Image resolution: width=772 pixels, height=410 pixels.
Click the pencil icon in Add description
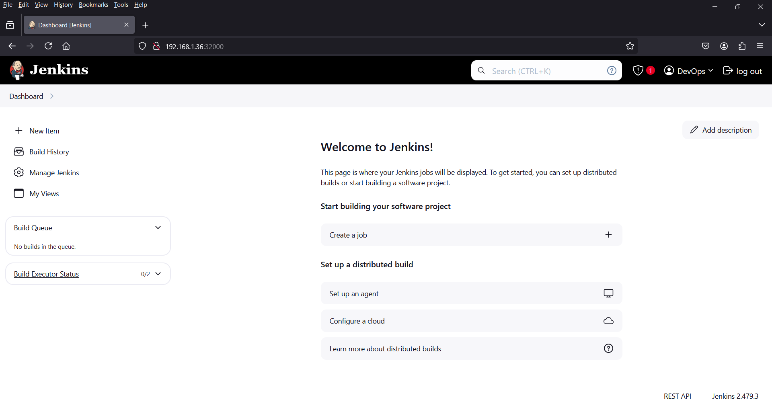(x=694, y=130)
